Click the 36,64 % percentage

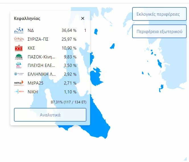click(69, 30)
